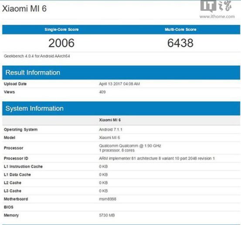Click Qualcomm Qualcomm @ 1.90 GHz text
241x225 pixels.
coord(130,146)
